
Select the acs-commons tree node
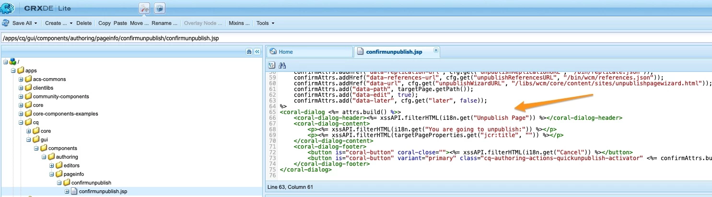[x=49, y=79]
